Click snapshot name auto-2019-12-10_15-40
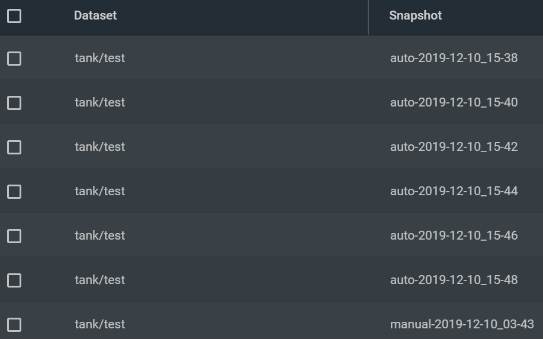 point(454,102)
